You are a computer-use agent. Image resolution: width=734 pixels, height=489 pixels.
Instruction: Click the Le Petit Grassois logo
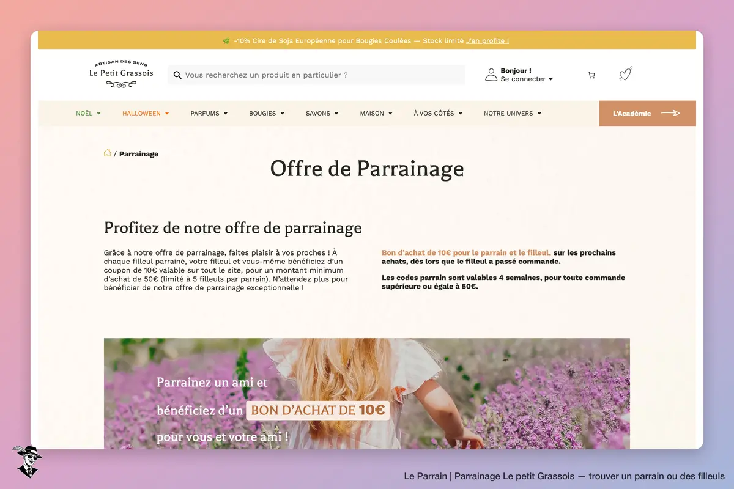click(x=121, y=74)
